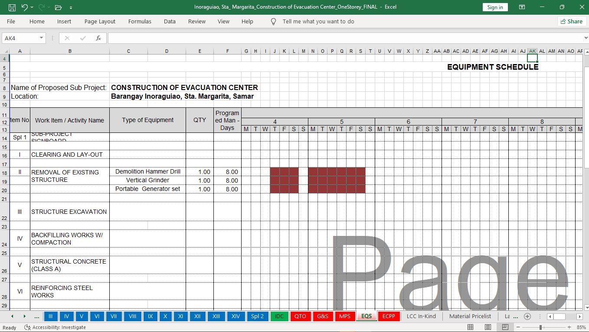The height and width of the screenshot is (332, 589).
Task: Click the CONSTRUCTION OF EVACUATION CENTER cell
Action: pos(184,87)
